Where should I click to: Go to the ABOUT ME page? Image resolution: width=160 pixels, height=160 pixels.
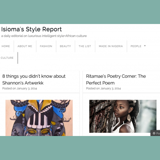[25, 46]
